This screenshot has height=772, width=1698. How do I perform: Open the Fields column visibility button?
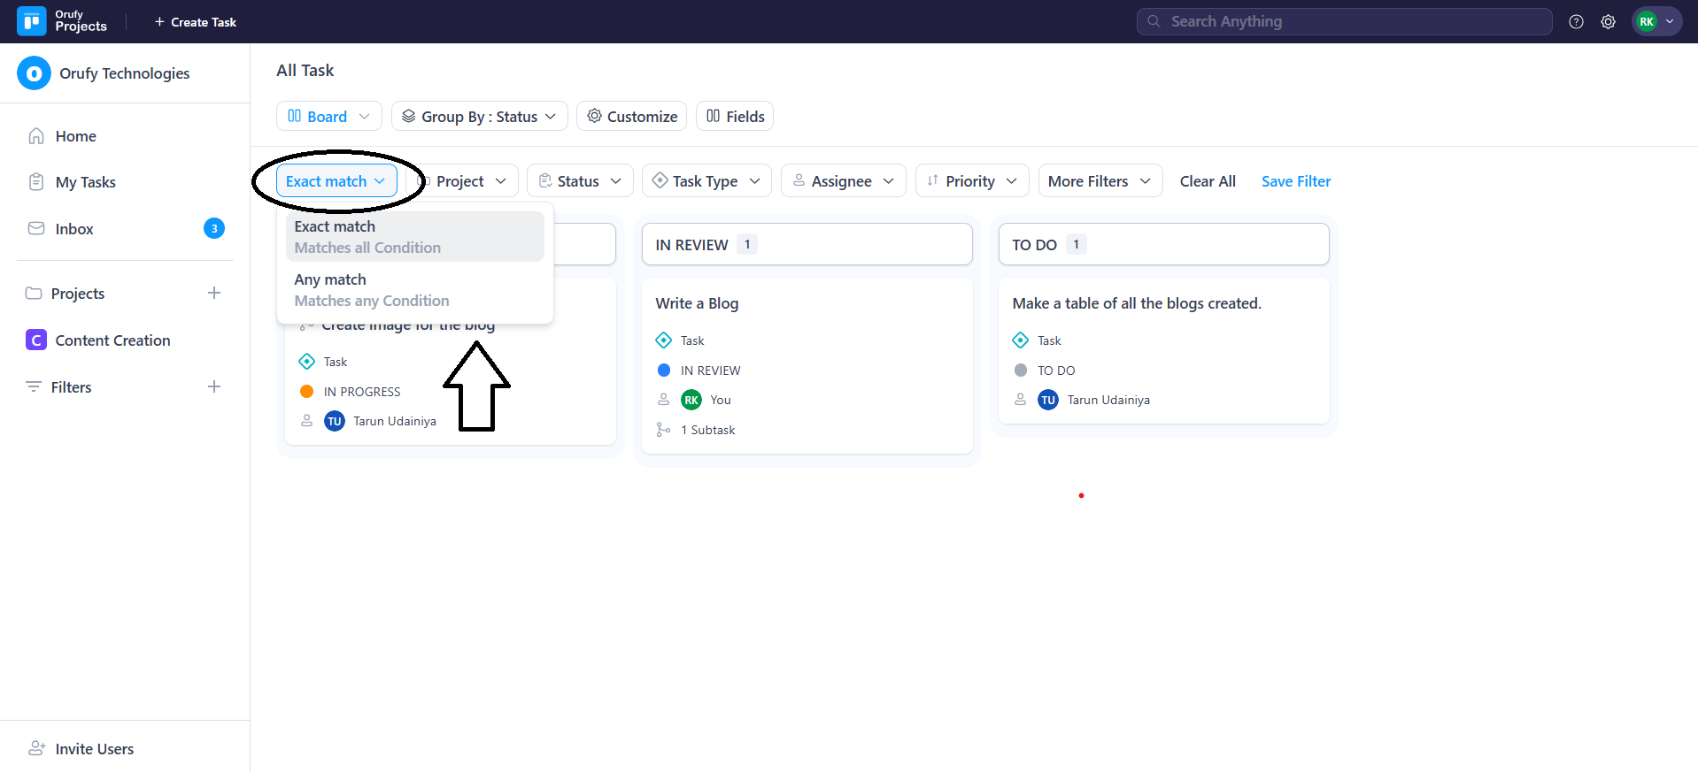tap(735, 116)
